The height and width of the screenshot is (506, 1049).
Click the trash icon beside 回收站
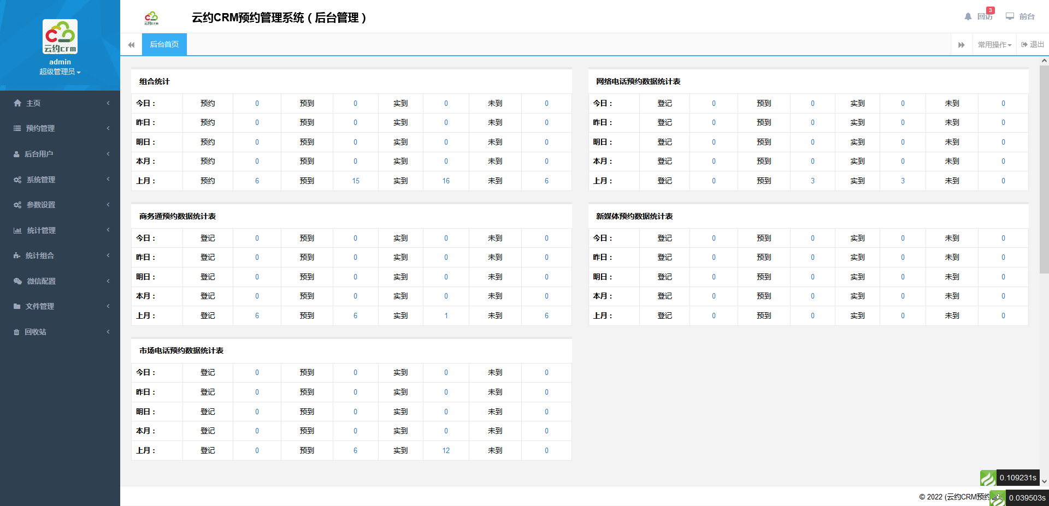[16, 332]
